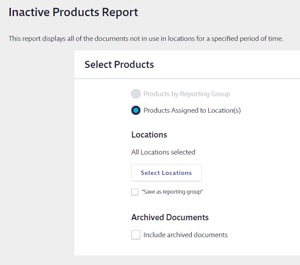Click the "Save as reporting group" label text
This screenshot has height=265, width=300.
tap(172, 192)
